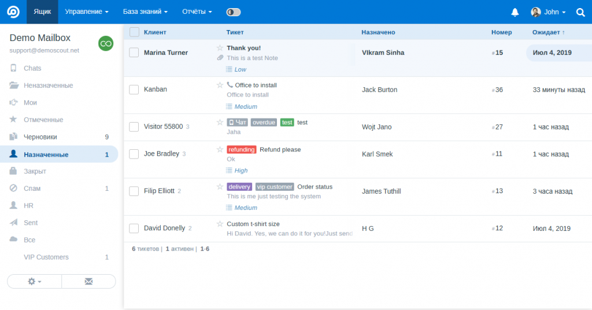Open the Отчёты menu
592x310 pixels.
(x=197, y=12)
